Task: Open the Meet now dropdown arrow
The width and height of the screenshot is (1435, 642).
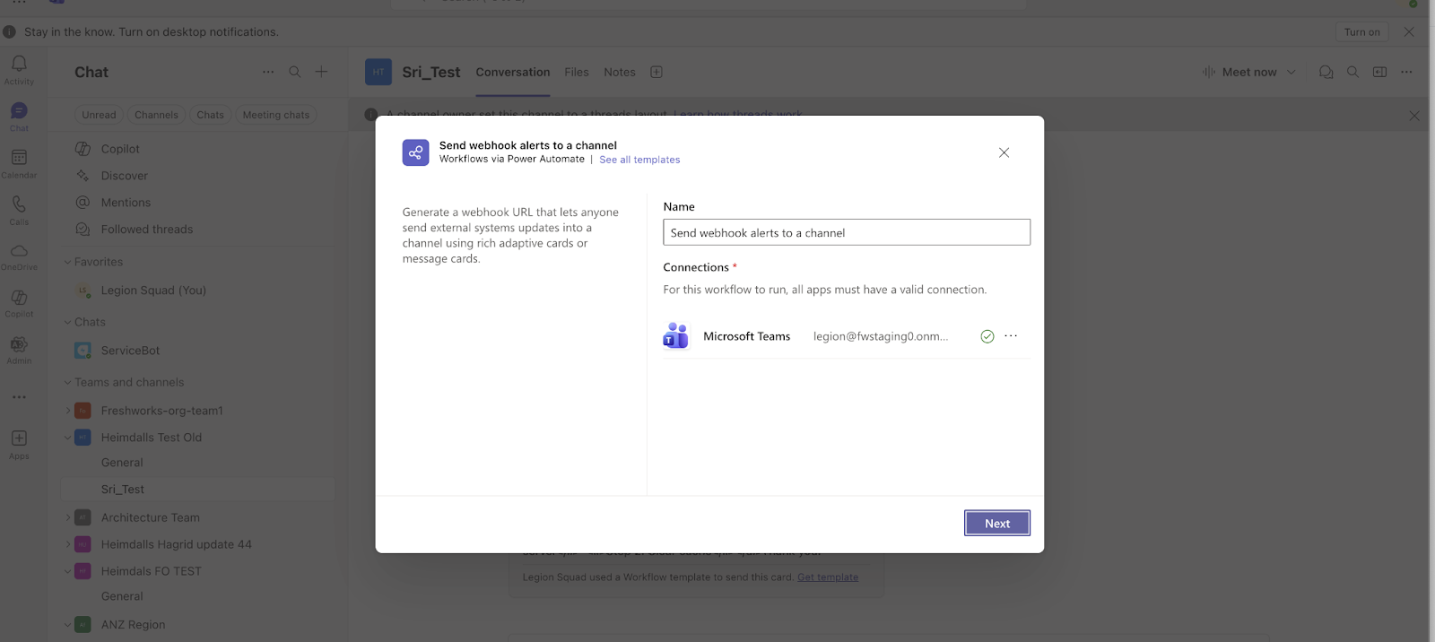Action: (x=1291, y=72)
